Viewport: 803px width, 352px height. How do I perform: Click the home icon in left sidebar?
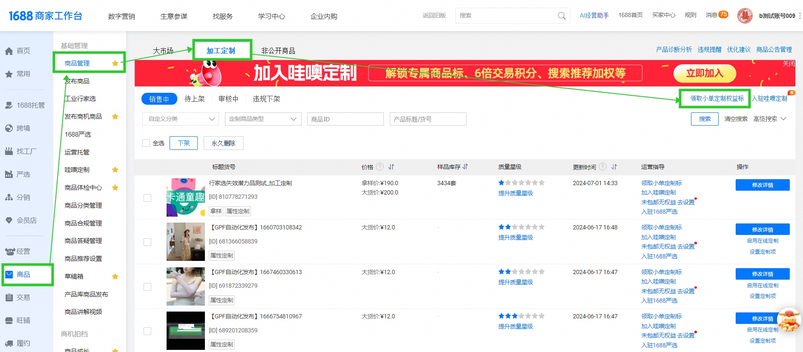[x=9, y=51]
